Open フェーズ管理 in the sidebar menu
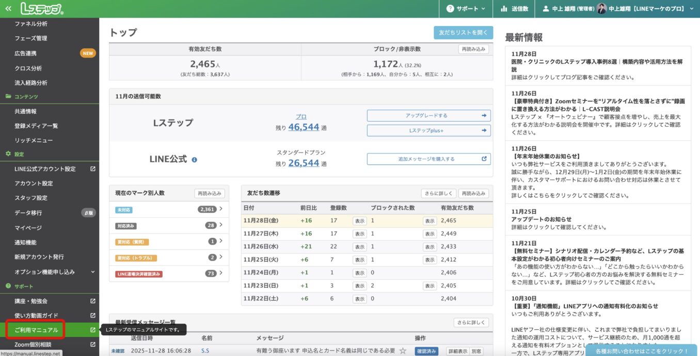The image size is (700, 356). point(30,38)
